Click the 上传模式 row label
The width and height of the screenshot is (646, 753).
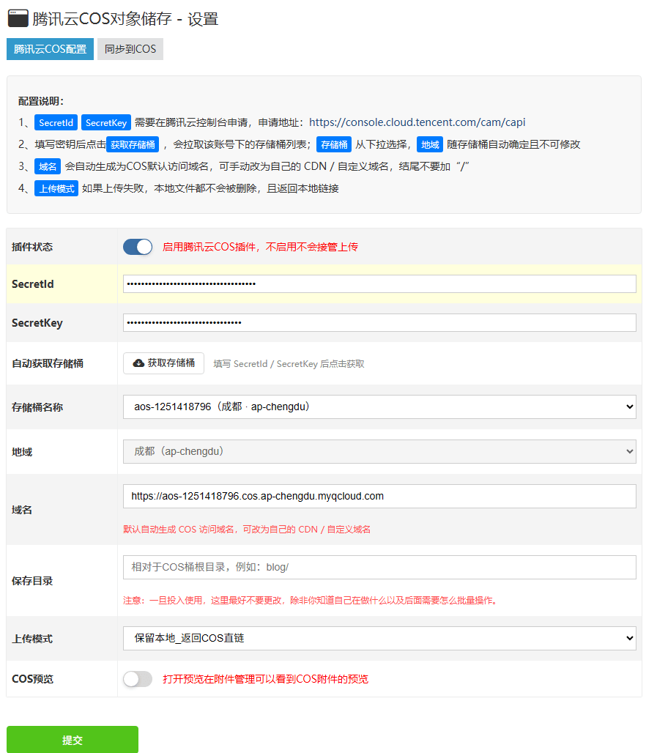click(x=32, y=639)
